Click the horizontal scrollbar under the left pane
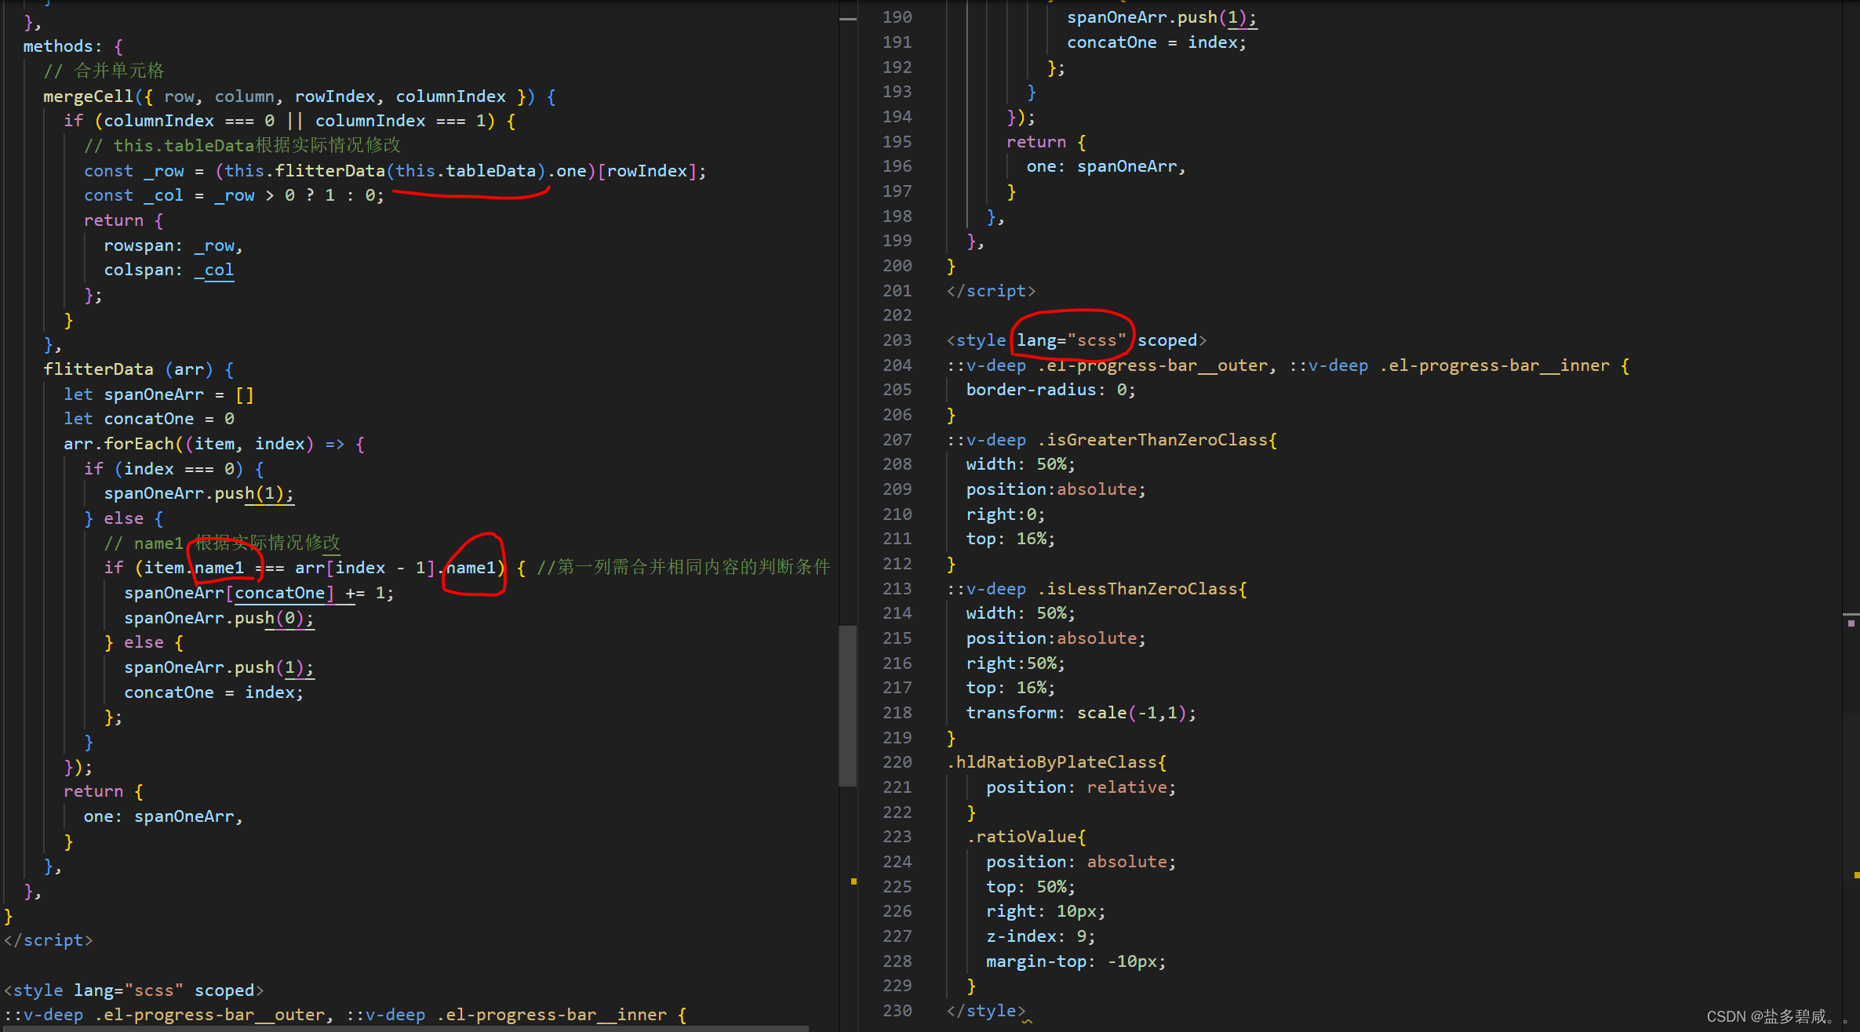Viewport: 1860px width, 1032px height. coord(404,1028)
